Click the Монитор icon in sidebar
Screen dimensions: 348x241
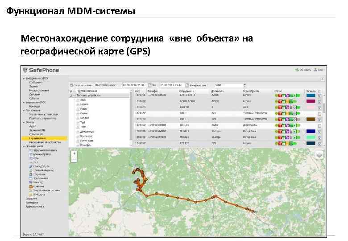point(31,182)
